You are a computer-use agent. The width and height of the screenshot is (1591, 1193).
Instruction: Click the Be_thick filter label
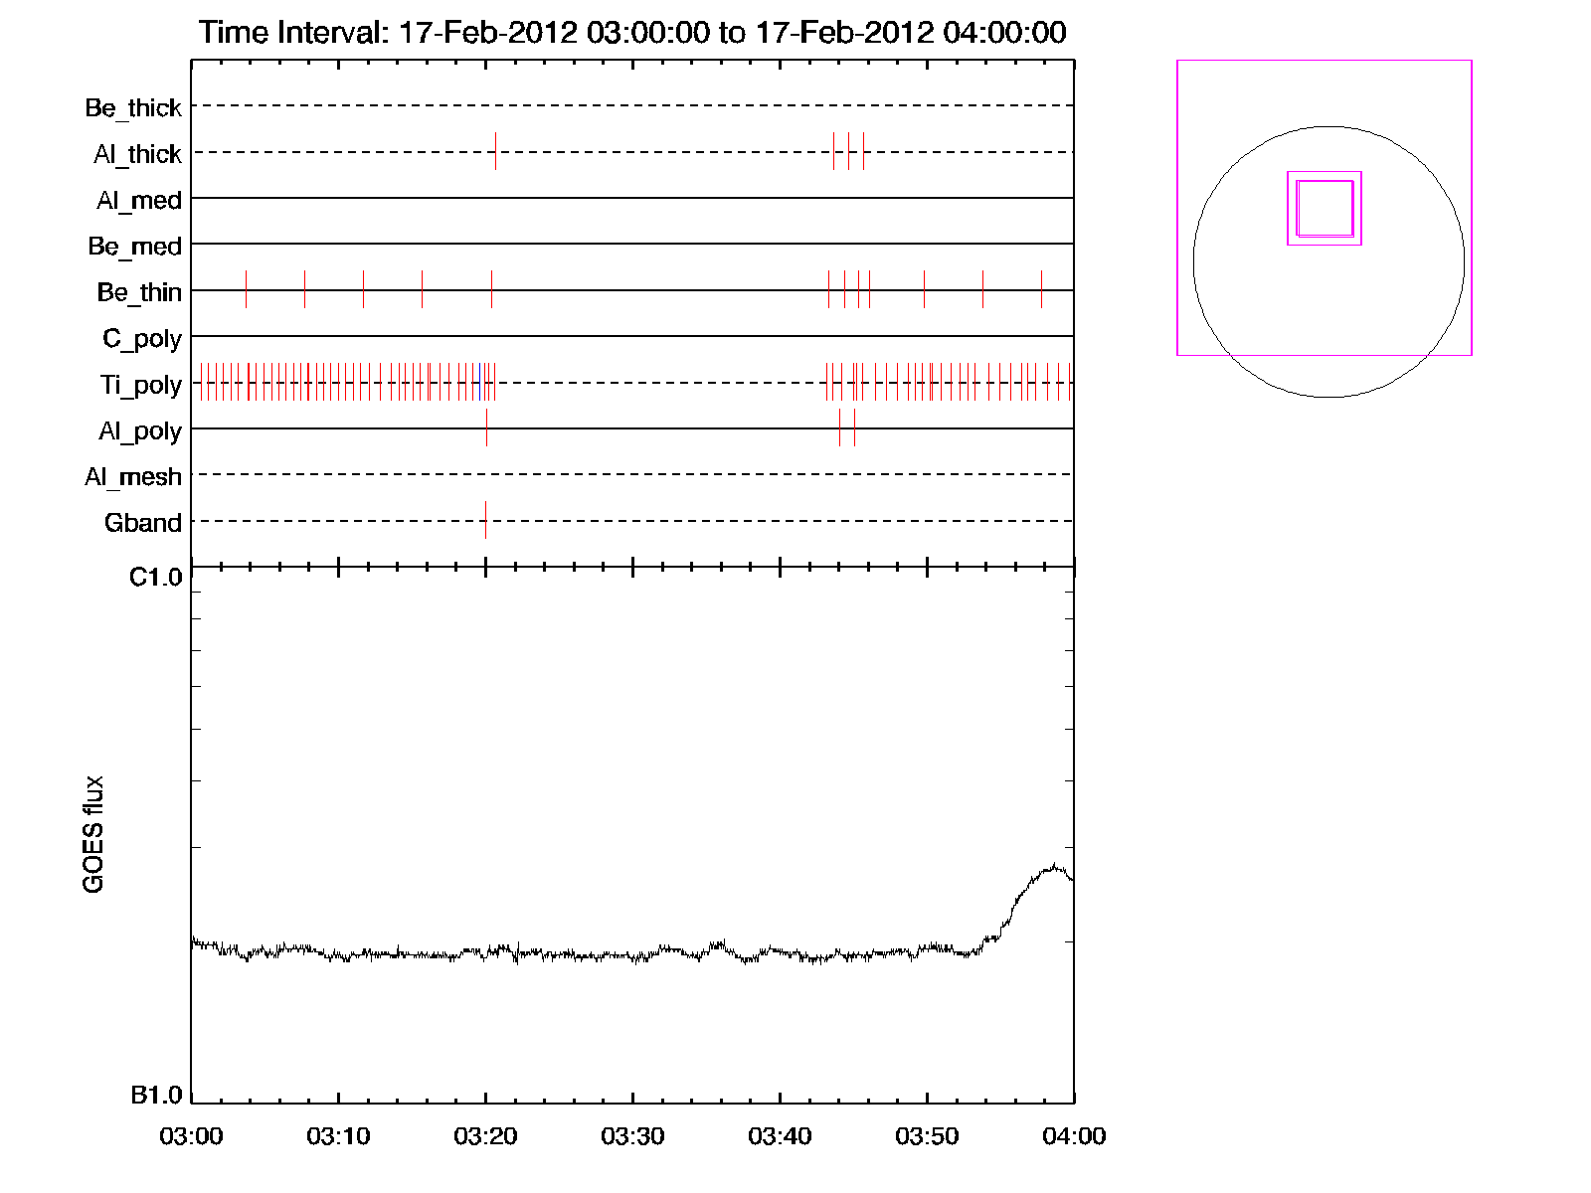[133, 107]
